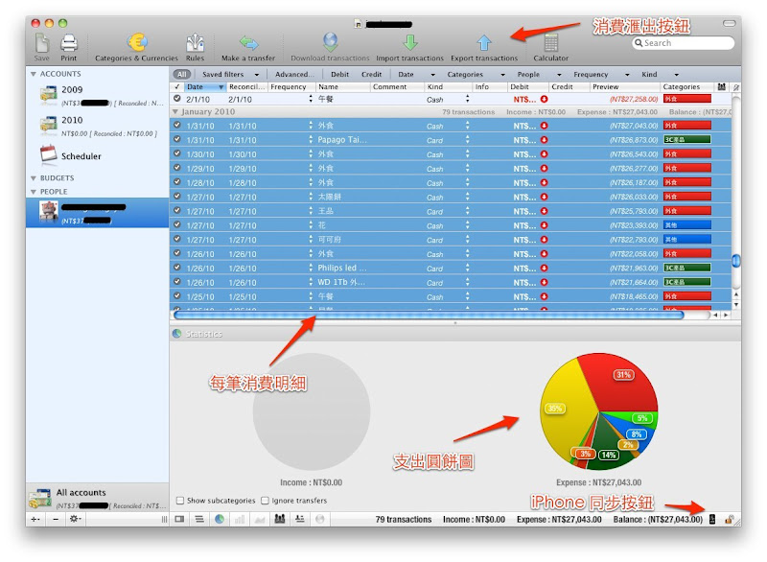The width and height of the screenshot is (767, 562).
Task: Open the Categories filter dropdown
Action: [476, 75]
